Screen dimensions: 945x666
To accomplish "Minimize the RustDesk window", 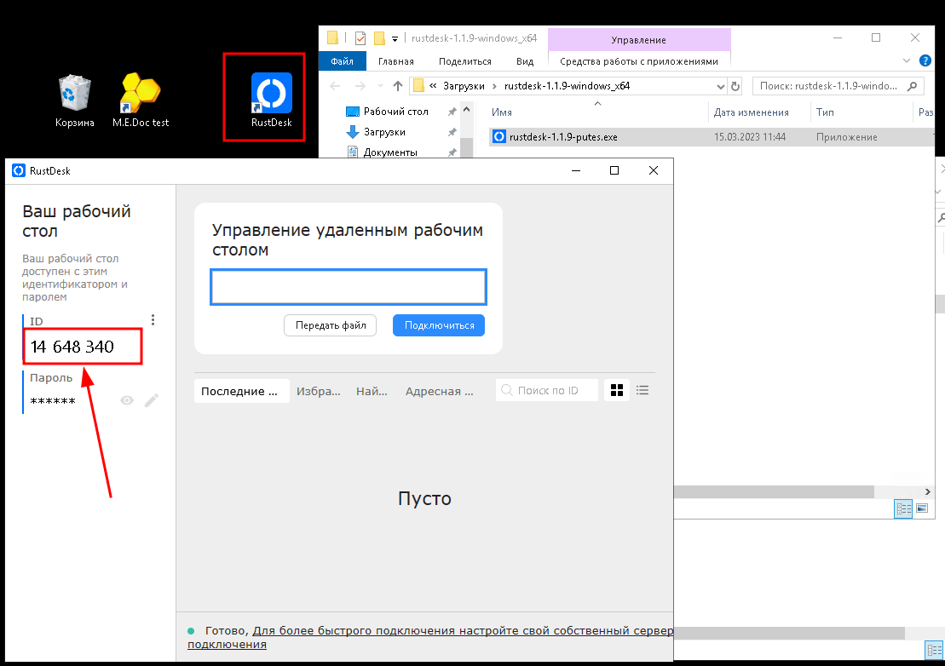I will tap(575, 170).
